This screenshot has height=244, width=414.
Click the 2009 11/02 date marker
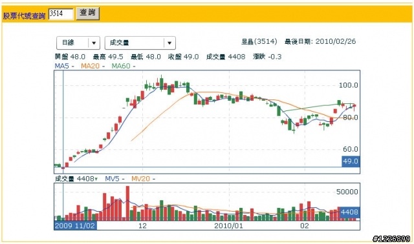click(75, 226)
